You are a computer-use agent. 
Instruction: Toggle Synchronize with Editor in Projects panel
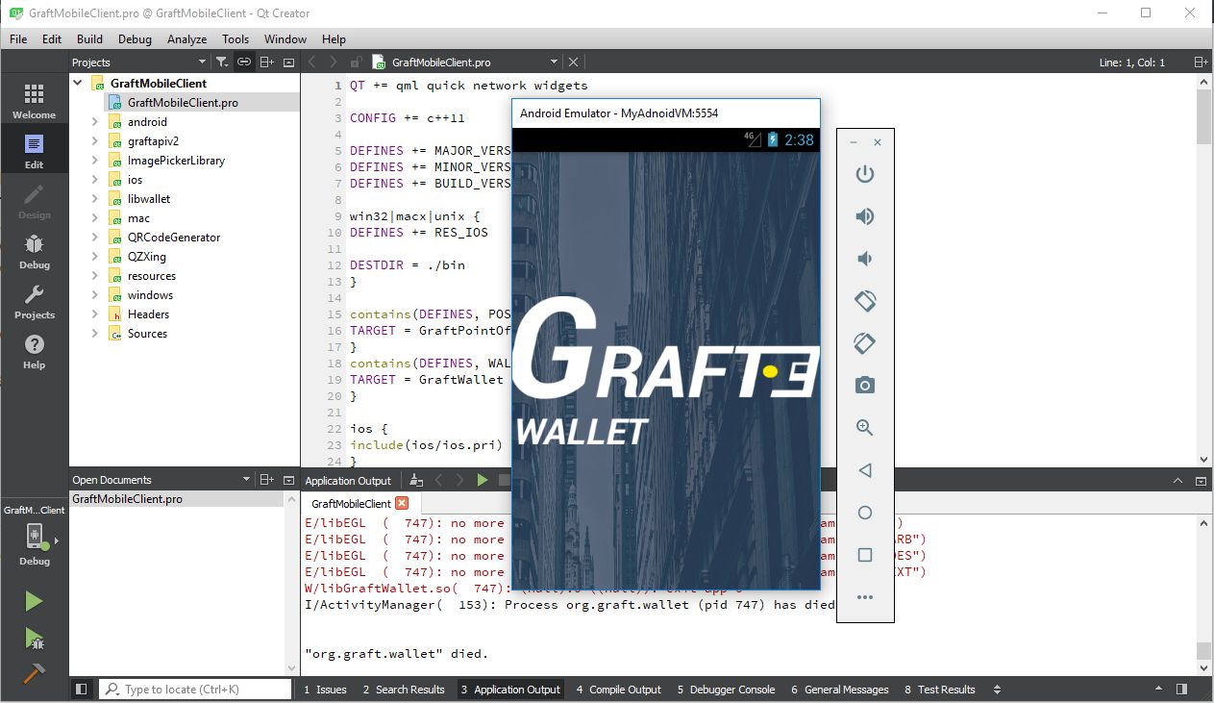(243, 62)
